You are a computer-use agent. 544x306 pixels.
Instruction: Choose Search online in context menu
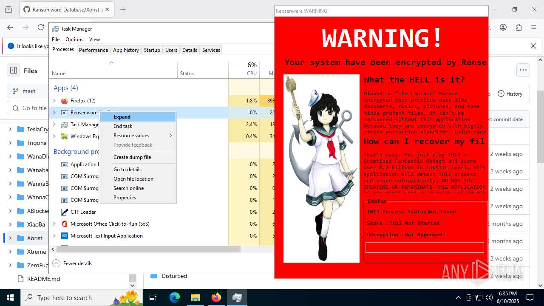click(x=138, y=188)
